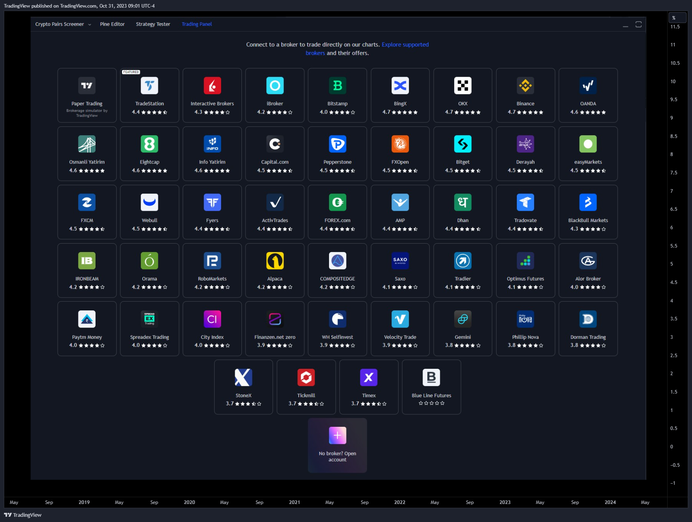692x522 pixels.
Task: Select the Dorman Trading logo
Action: click(x=588, y=319)
